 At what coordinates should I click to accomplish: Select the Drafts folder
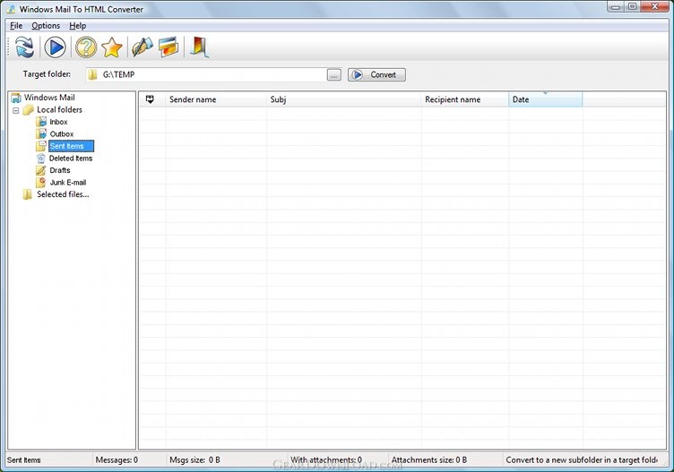pyautogui.click(x=60, y=170)
